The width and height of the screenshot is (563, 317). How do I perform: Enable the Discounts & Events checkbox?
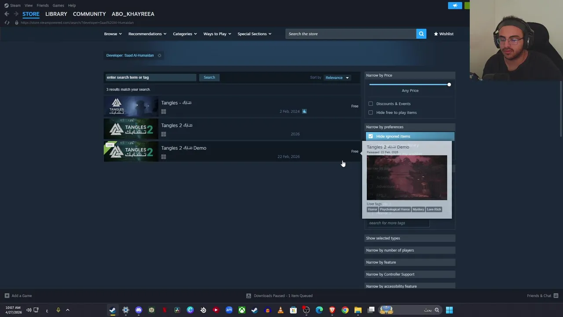click(371, 104)
